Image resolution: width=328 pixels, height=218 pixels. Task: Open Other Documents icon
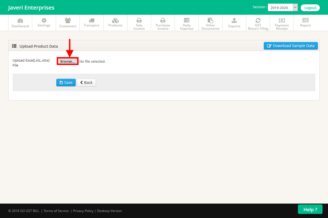210,20
